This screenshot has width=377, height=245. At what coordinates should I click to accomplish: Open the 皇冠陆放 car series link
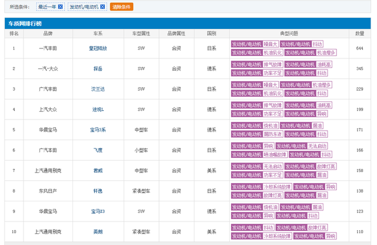coord(98,48)
